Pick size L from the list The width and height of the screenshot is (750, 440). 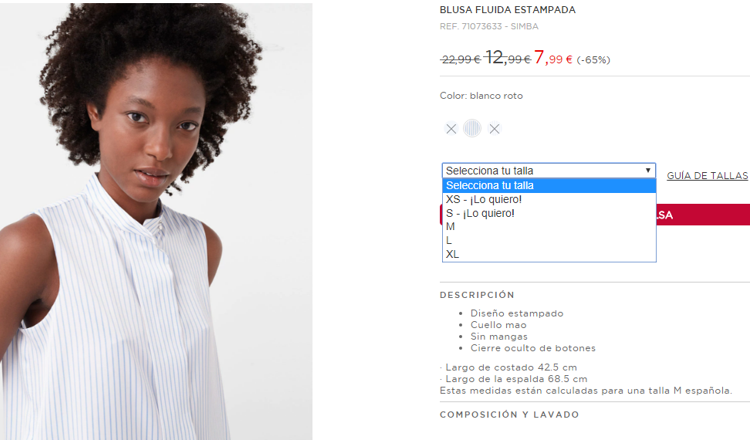[549, 241]
